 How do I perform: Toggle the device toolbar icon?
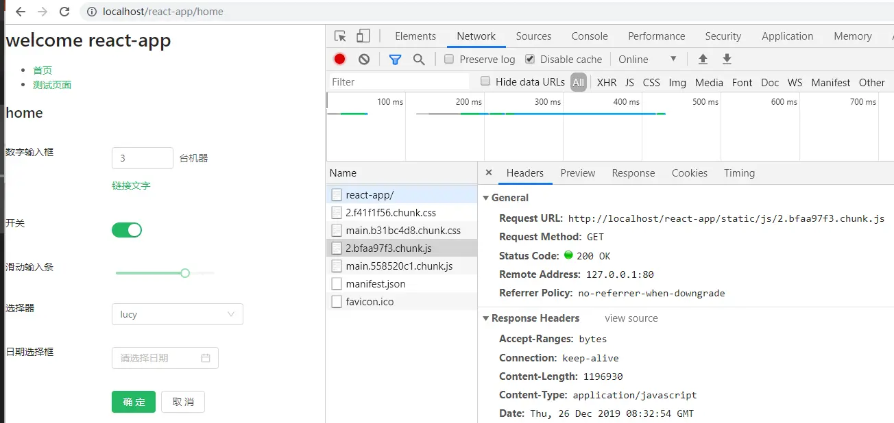[x=363, y=36]
